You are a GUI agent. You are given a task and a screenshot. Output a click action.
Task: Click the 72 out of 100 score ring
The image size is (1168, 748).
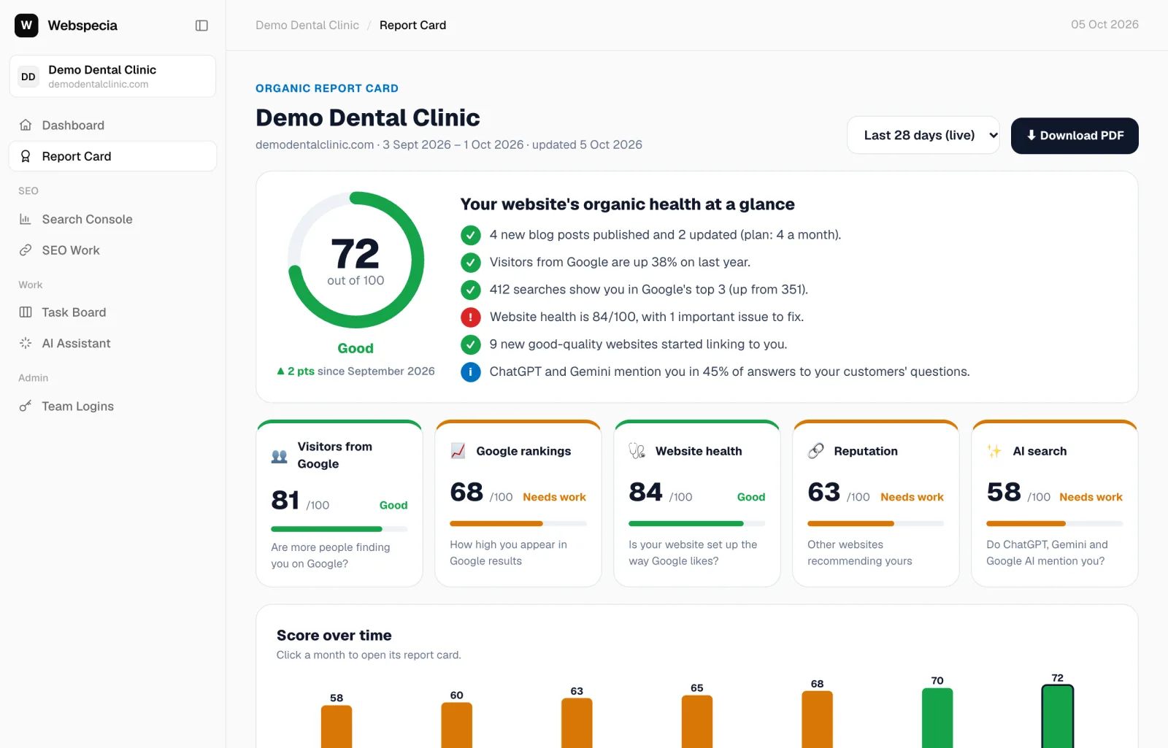pyautogui.click(x=356, y=260)
